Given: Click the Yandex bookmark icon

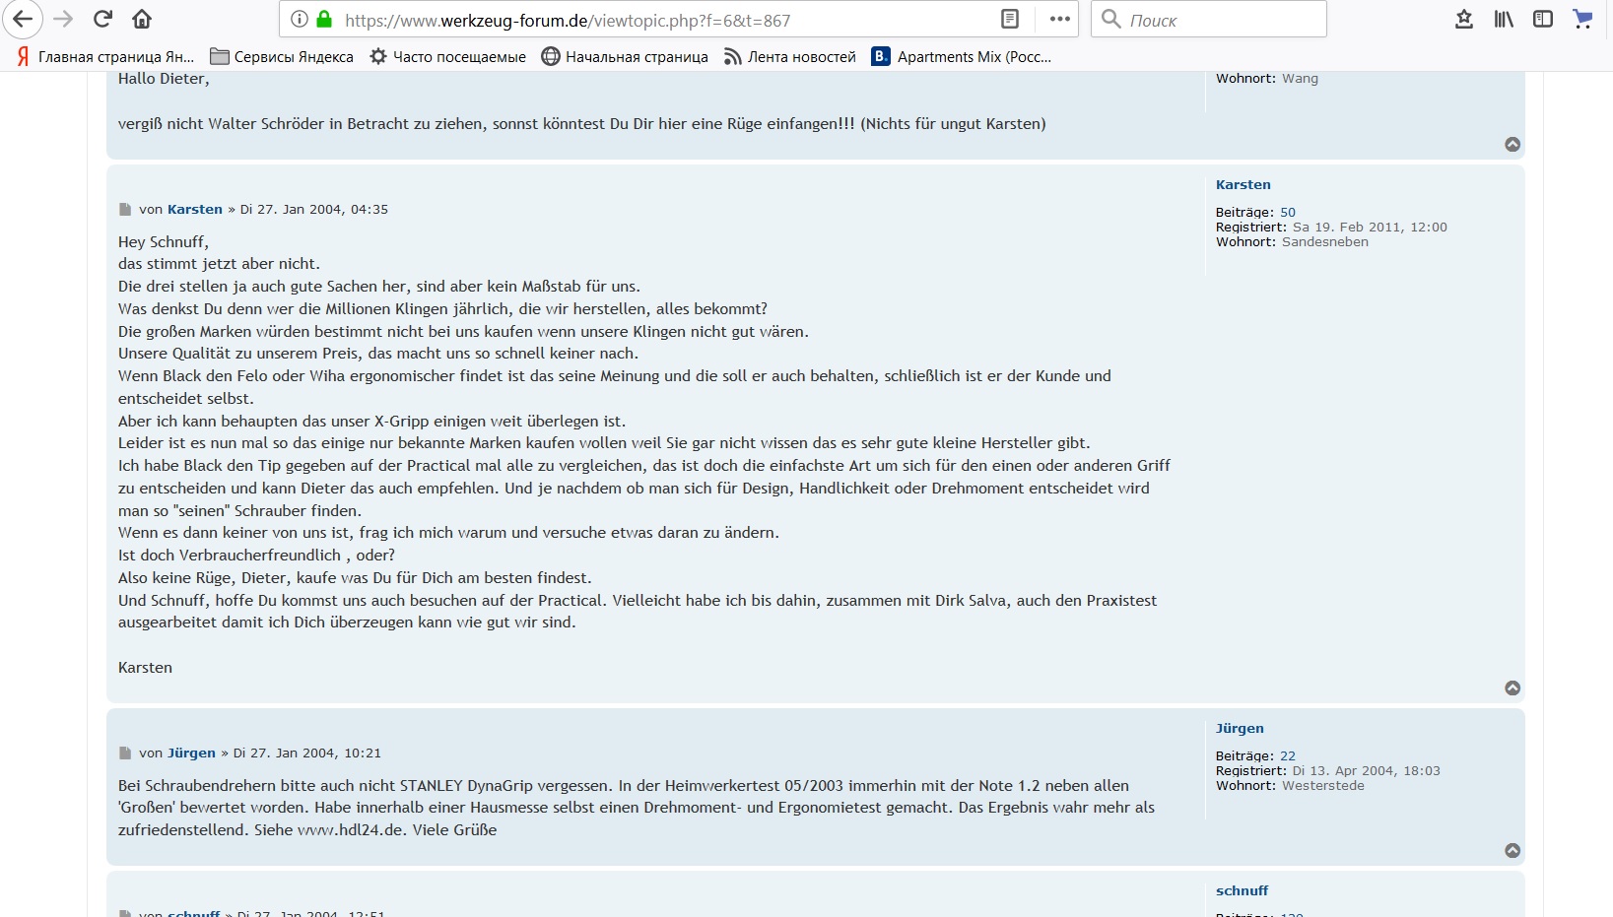Looking at the screenshot, I should click(x=105, y=56).
